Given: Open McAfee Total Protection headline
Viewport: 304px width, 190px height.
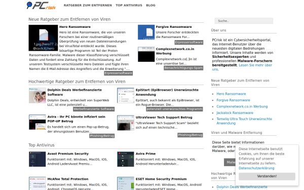Looking at the screenshot, I should point(68,179).
